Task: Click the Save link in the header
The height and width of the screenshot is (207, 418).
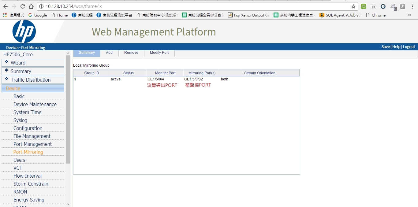Action: pos(386,46)
